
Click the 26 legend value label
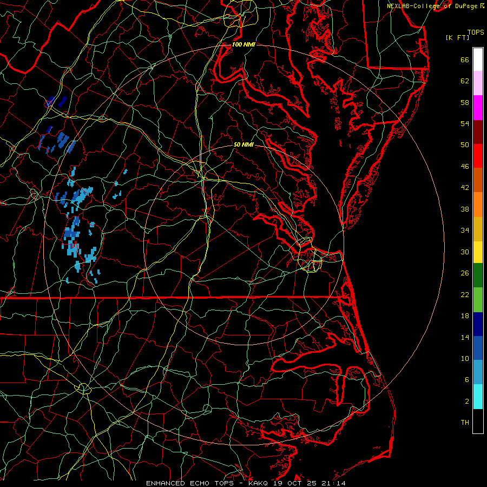pos(465,273)
